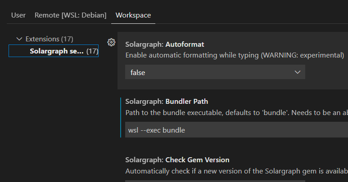Click into the Bundler Path text field
The height and width of the screenshot is (182, 348).
(x=234, y=130)
